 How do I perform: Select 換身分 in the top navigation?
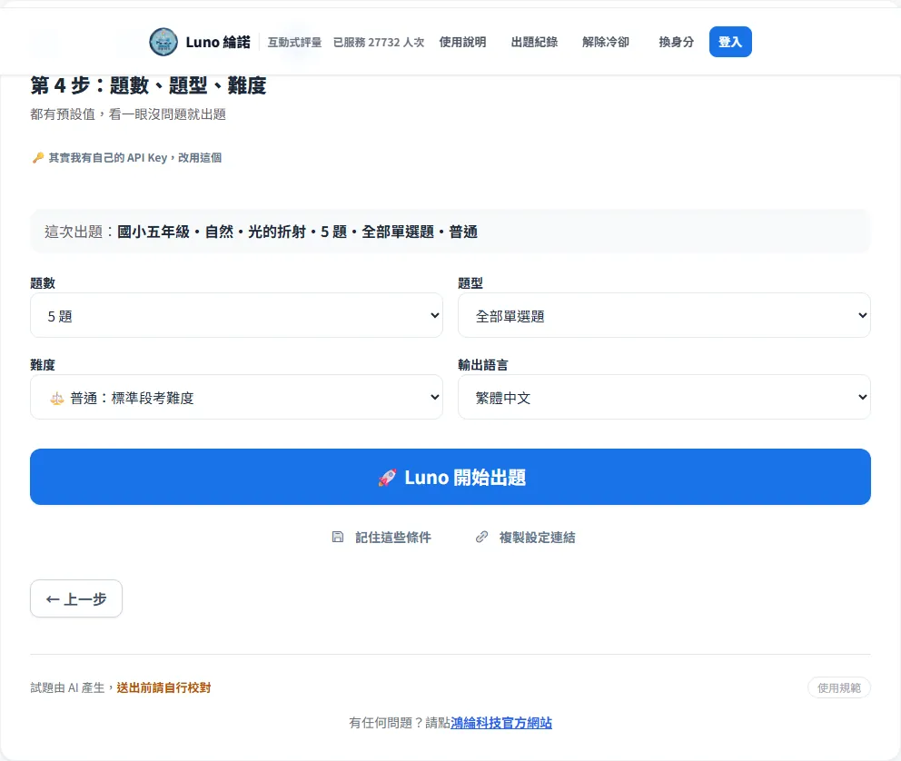tap(677, 42)
